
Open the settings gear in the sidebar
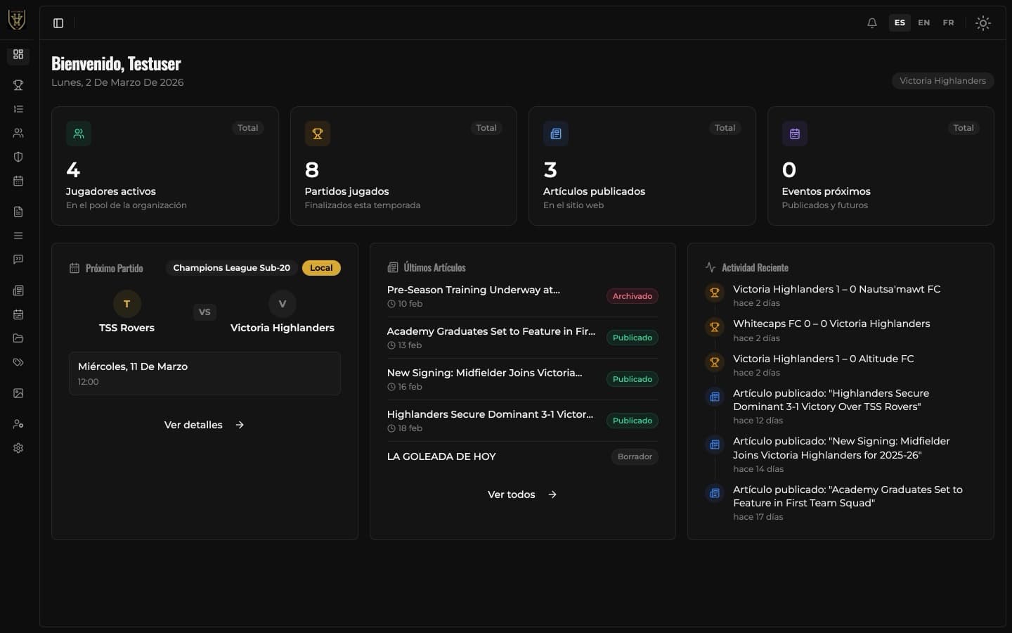(x=18, y=448)
